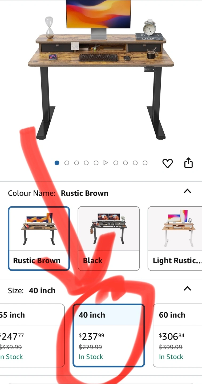This screenshot has height=384, width=202.
Task: Select the Rustic Brown colour option
Action: [39, 238]
